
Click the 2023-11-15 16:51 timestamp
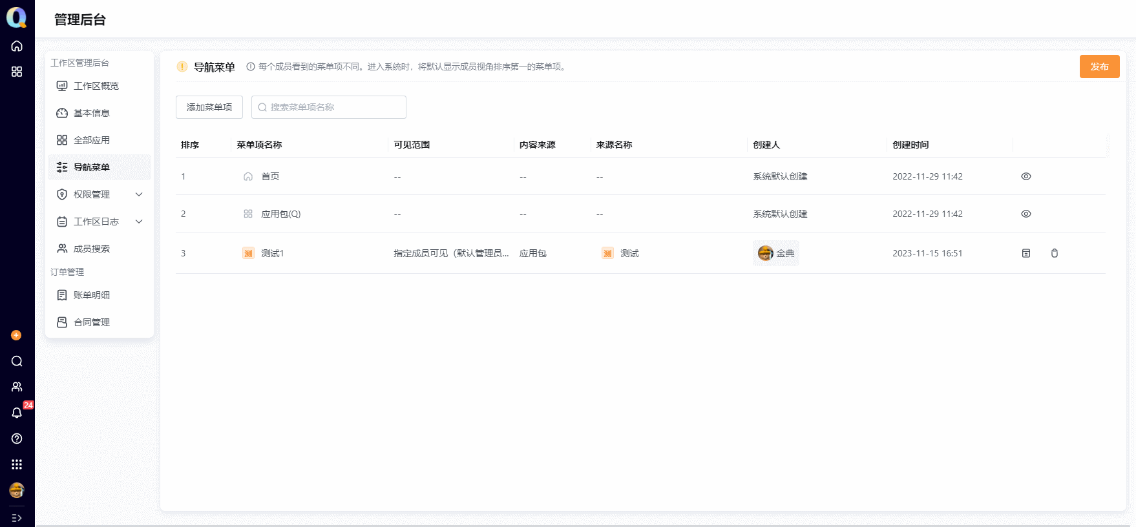point(927,253)
